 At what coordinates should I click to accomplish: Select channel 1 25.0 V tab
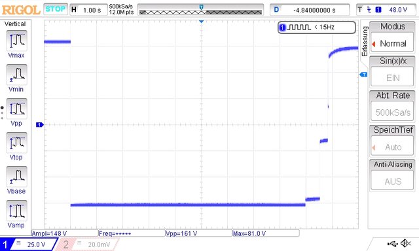click(x=29, y=244)
